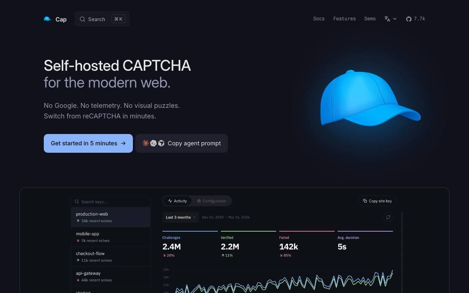This screenshot has height=293, width=469.
Task: Click the blue cap illustration
Action: (370, 98)
